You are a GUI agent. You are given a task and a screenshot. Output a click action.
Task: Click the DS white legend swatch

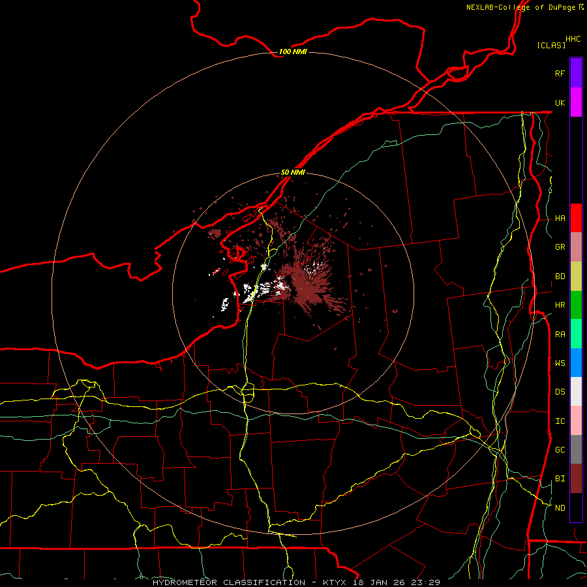coord(576,391)
